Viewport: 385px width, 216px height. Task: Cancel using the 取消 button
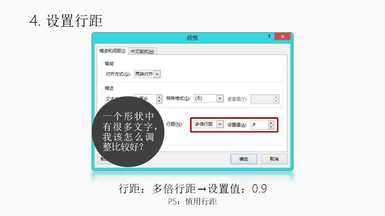coord(274,159)
